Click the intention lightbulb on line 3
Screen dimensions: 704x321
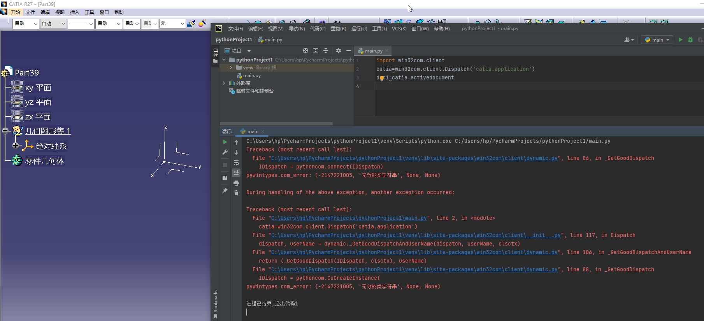pyautogui.click(x=382, y=78)
